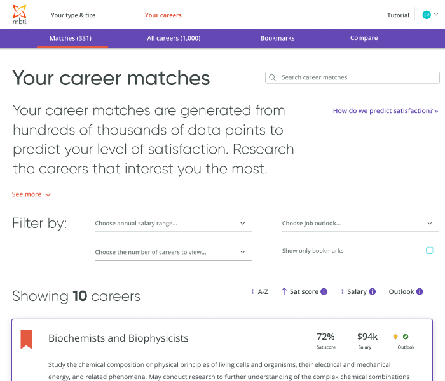
Task: Check the Show only bookmarks checkbox
Action: [430, 251]
